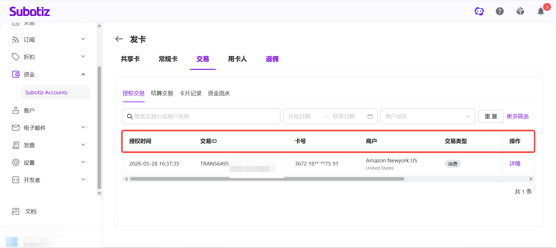Click the 折扣 tag icon in sidebar
Viewport: 556px width, 248px height.
click(16, 57)
